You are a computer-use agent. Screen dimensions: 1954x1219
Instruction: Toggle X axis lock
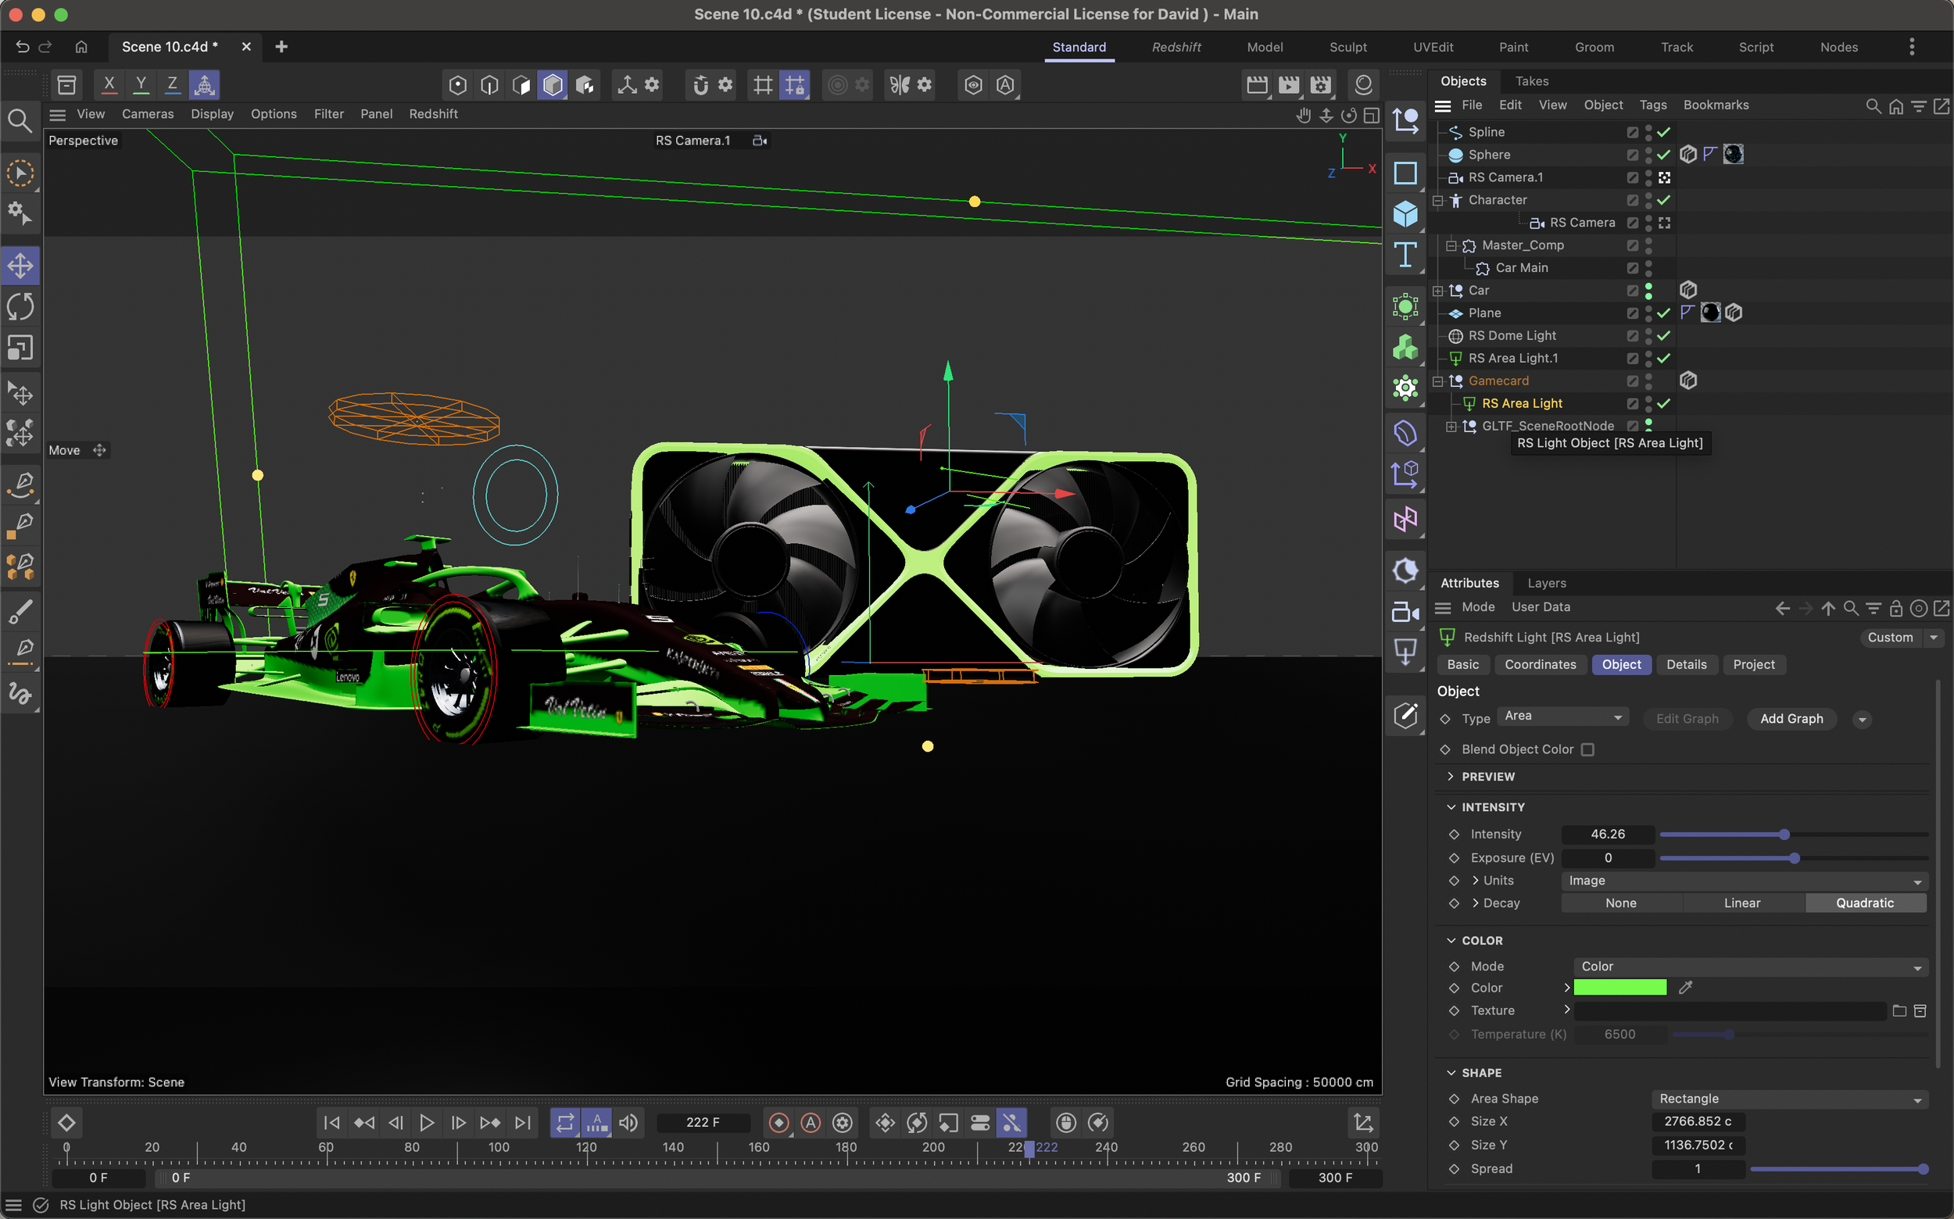pyautogui.click(x=109, y=84)
